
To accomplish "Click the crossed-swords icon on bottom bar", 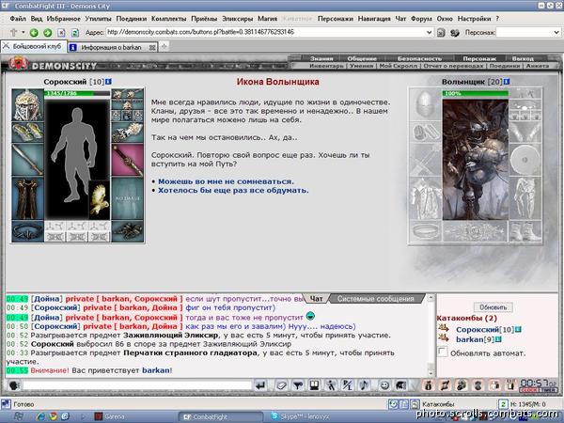I will [445, 385].
